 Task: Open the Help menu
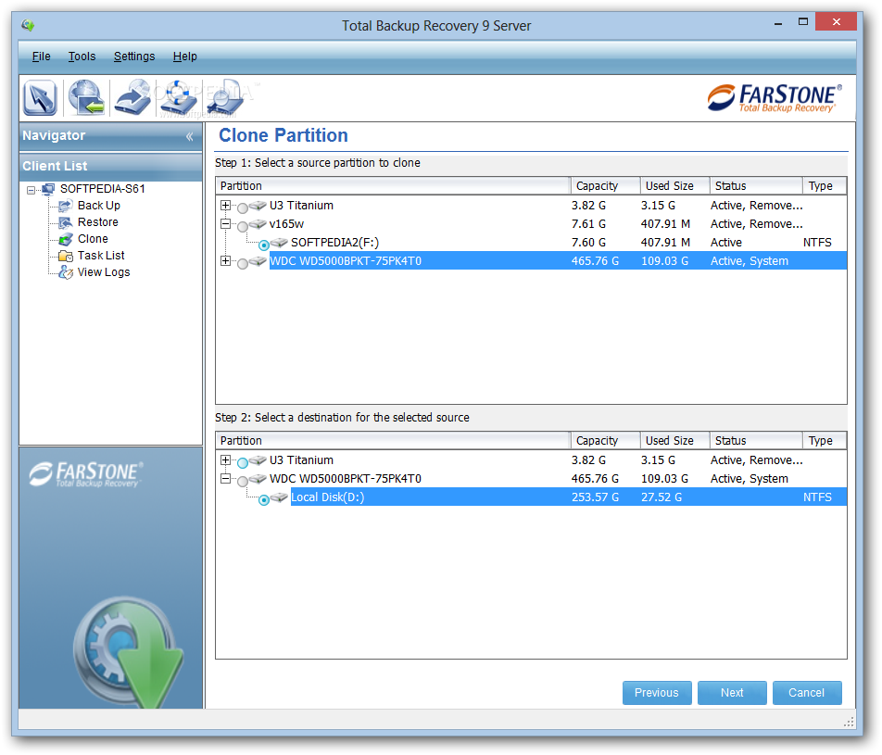click(184, 57)
